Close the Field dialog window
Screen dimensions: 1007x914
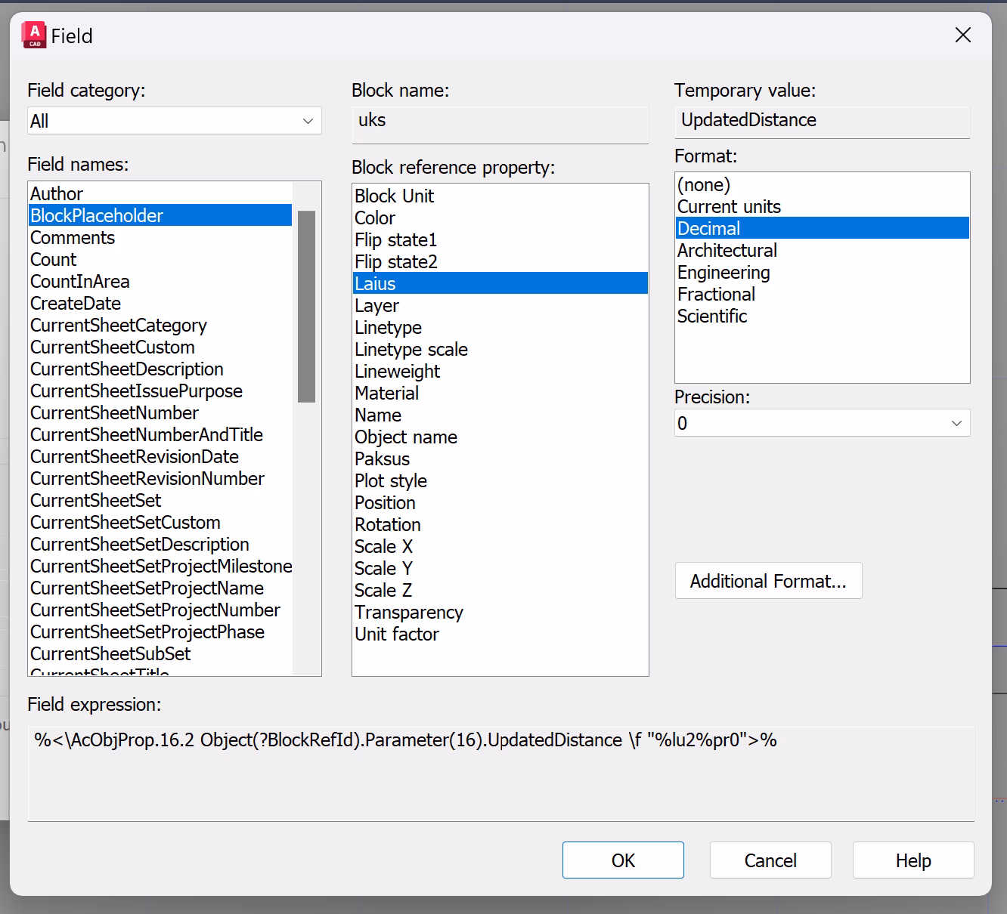(962, 36)
